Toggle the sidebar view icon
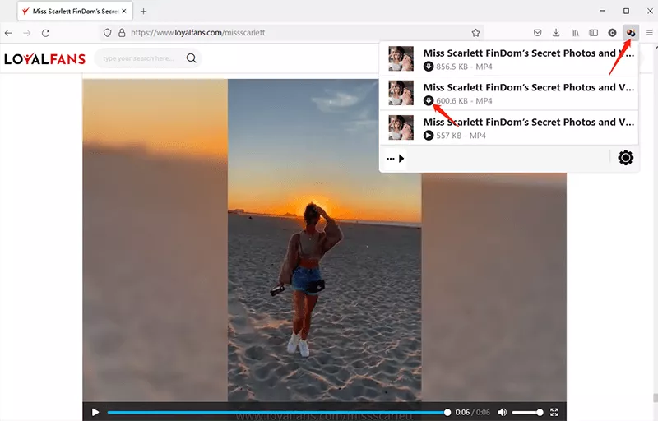Viewport: 658px width, 421px height. (593, 33)
